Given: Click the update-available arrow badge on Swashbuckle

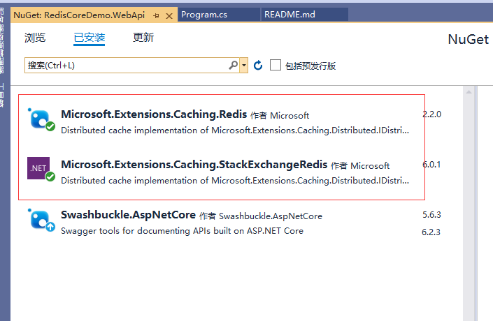Looking at the screenshot, I should pyautogui.click(x=50, y=227).
